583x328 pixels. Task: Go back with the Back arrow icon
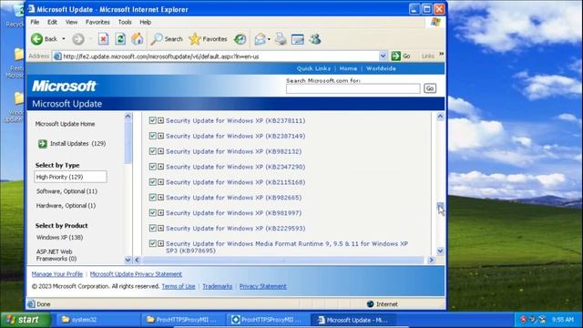36,39
